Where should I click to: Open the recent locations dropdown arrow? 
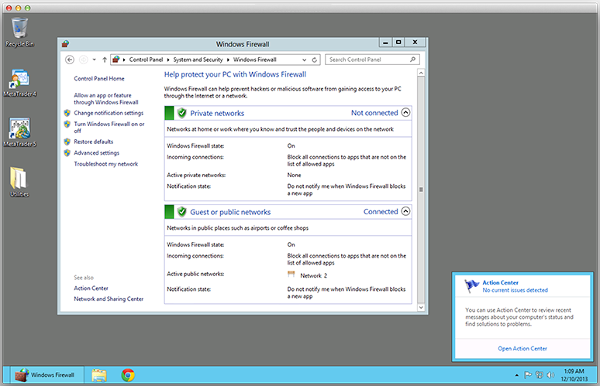coord(94,60)
